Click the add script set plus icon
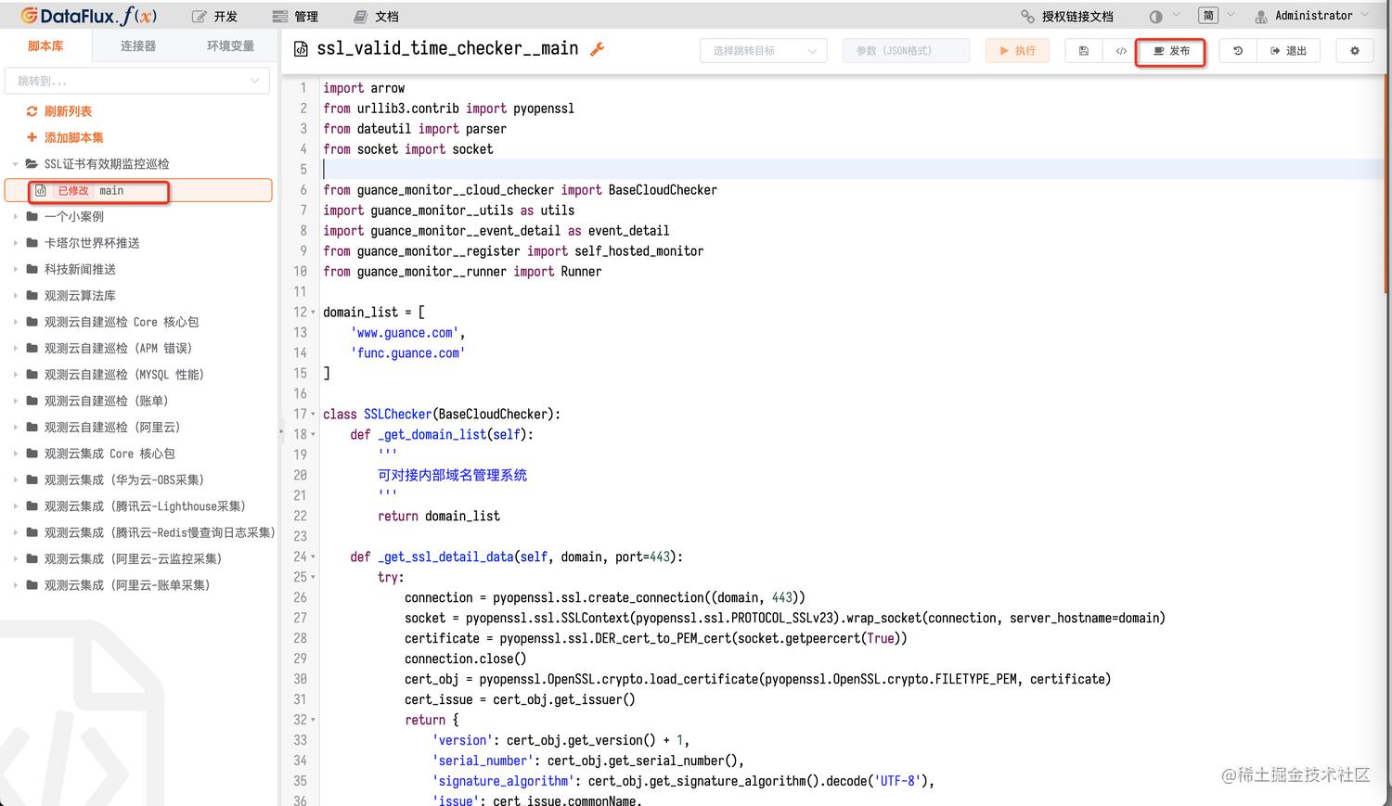 tap(32, 137)
